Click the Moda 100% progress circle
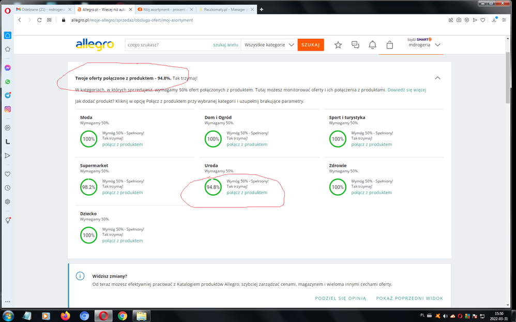The width and height of the screenshot is (516, 322). [x=88, y=139]
